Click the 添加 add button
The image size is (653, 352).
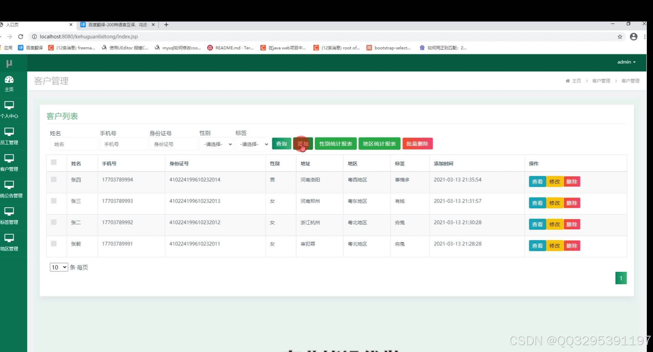tap(303, 144)
